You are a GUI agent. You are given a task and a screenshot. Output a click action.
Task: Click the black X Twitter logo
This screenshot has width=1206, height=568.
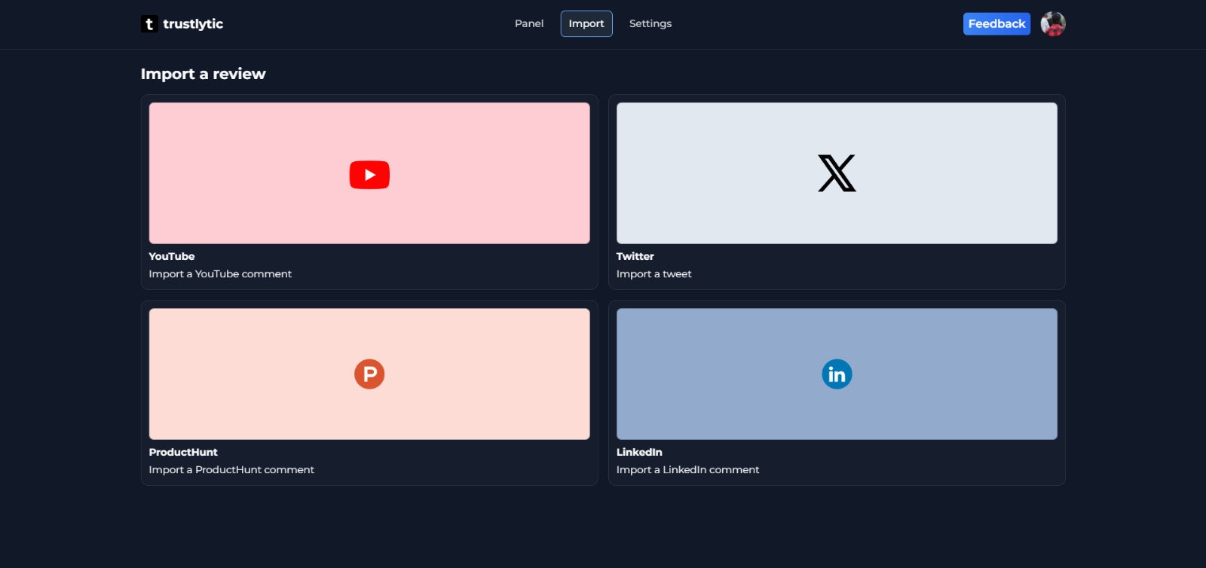pos(837,173)
